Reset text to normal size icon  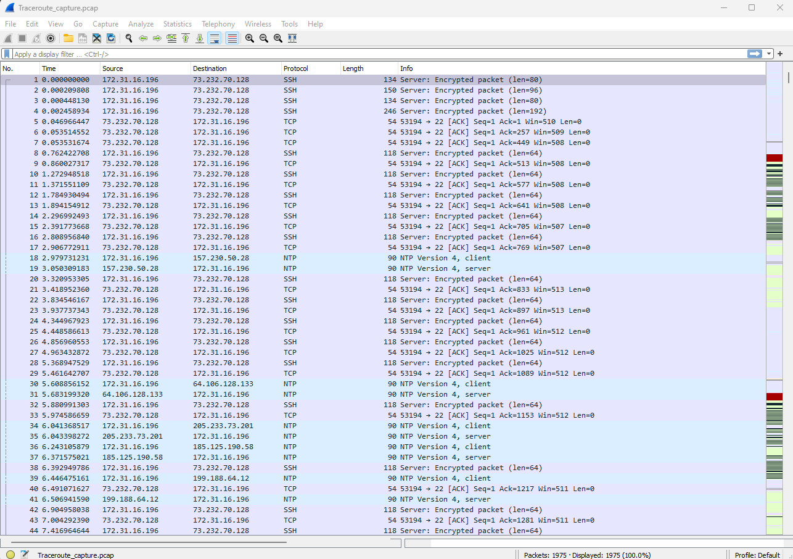pos(278,38)
